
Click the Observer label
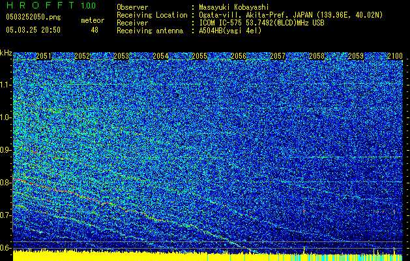(132, 7)
